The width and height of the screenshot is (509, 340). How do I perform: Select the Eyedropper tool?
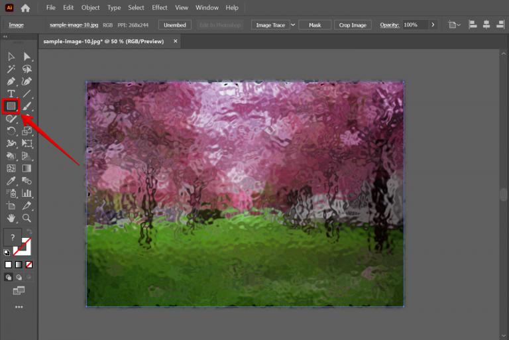[x=11, y=180]
